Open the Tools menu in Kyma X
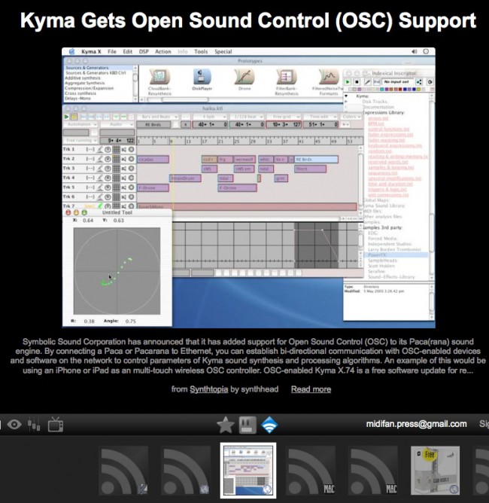The image size is (489, 503). pyautogui.click(x=201, y=52)
